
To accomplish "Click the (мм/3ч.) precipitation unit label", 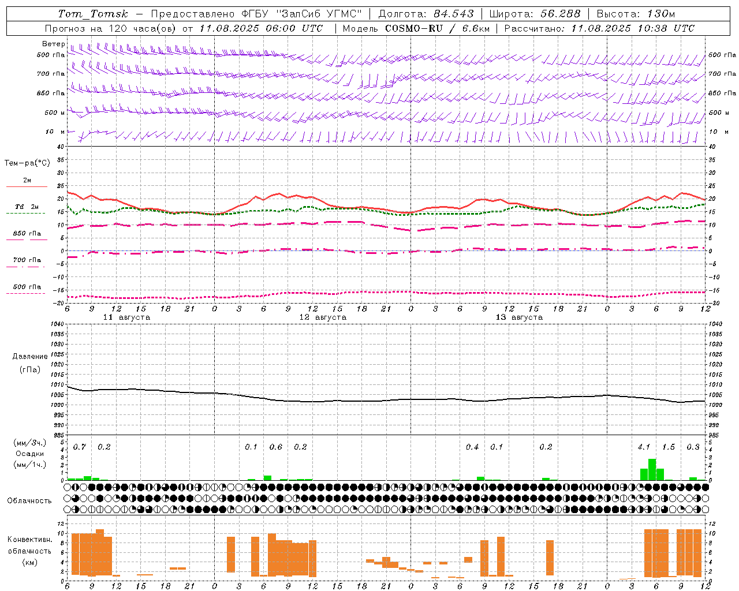I will pyautogui.click(x=30, y=443).
